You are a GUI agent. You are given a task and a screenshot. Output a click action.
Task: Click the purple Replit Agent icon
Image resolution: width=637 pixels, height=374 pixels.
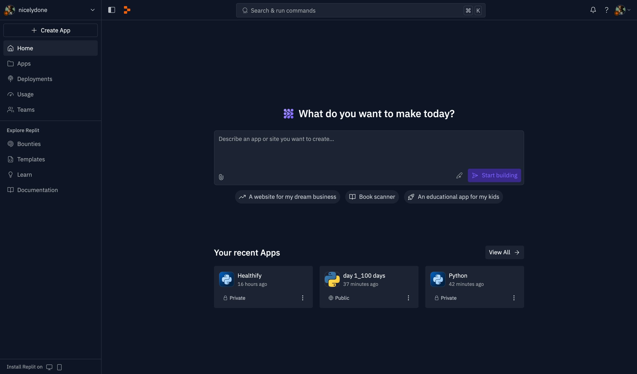[289, 114]
